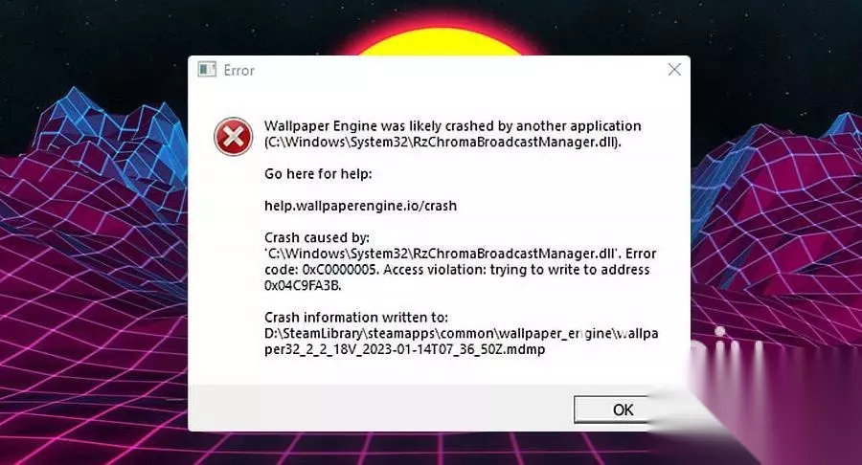Click the gray footer strip left of OK

tap(380, 409)
